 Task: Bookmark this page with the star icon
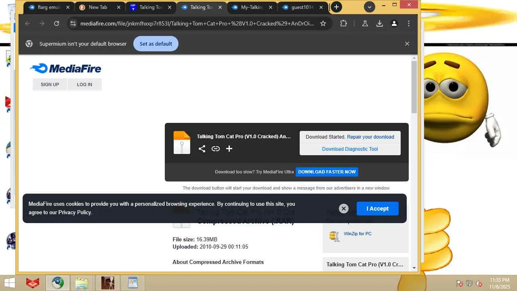pos(323,23)
